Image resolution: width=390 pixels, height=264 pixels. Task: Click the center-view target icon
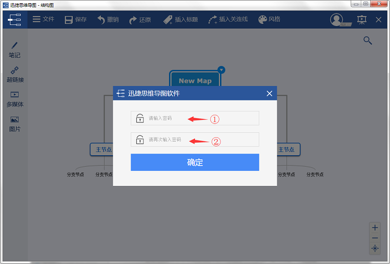pos(375,248)
